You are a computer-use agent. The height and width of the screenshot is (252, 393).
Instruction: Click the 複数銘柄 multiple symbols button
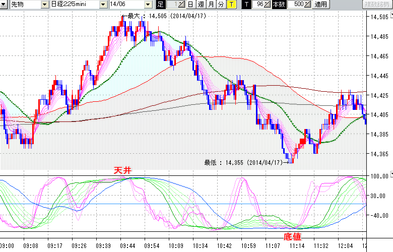[376, 5]
